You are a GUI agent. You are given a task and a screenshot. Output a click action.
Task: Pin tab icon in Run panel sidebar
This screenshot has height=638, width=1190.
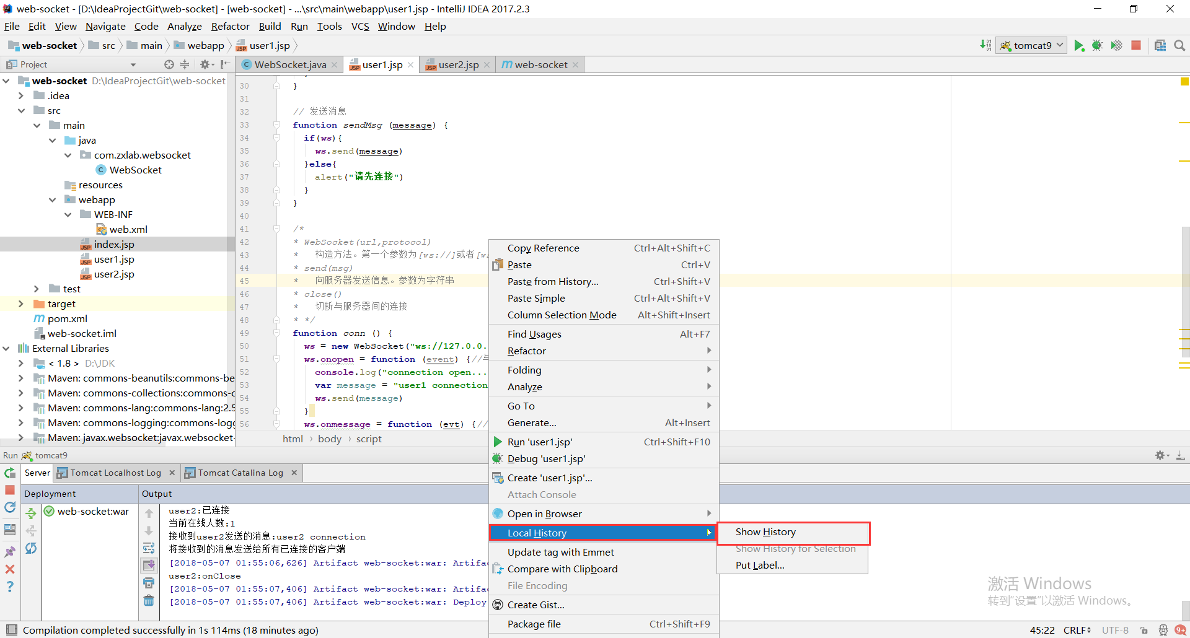pyautogui.click(x=10, y=552)
